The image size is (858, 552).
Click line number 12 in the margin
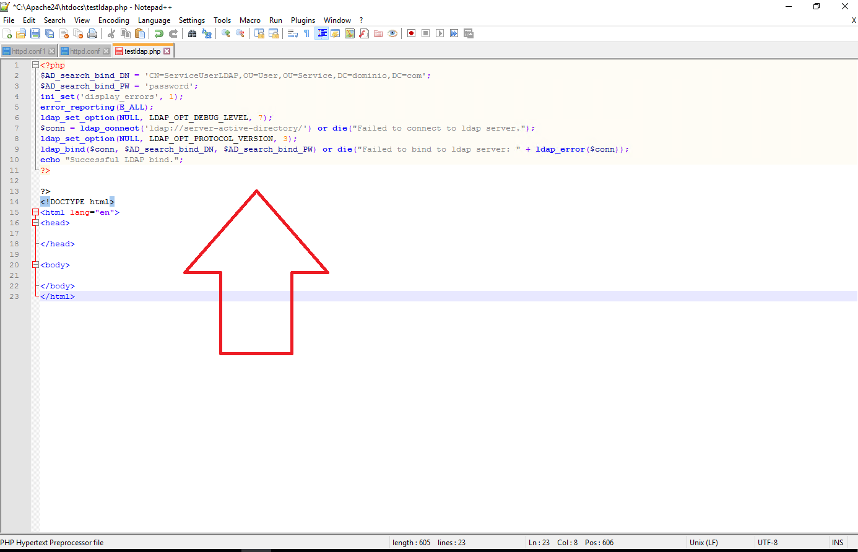[14, 181]
